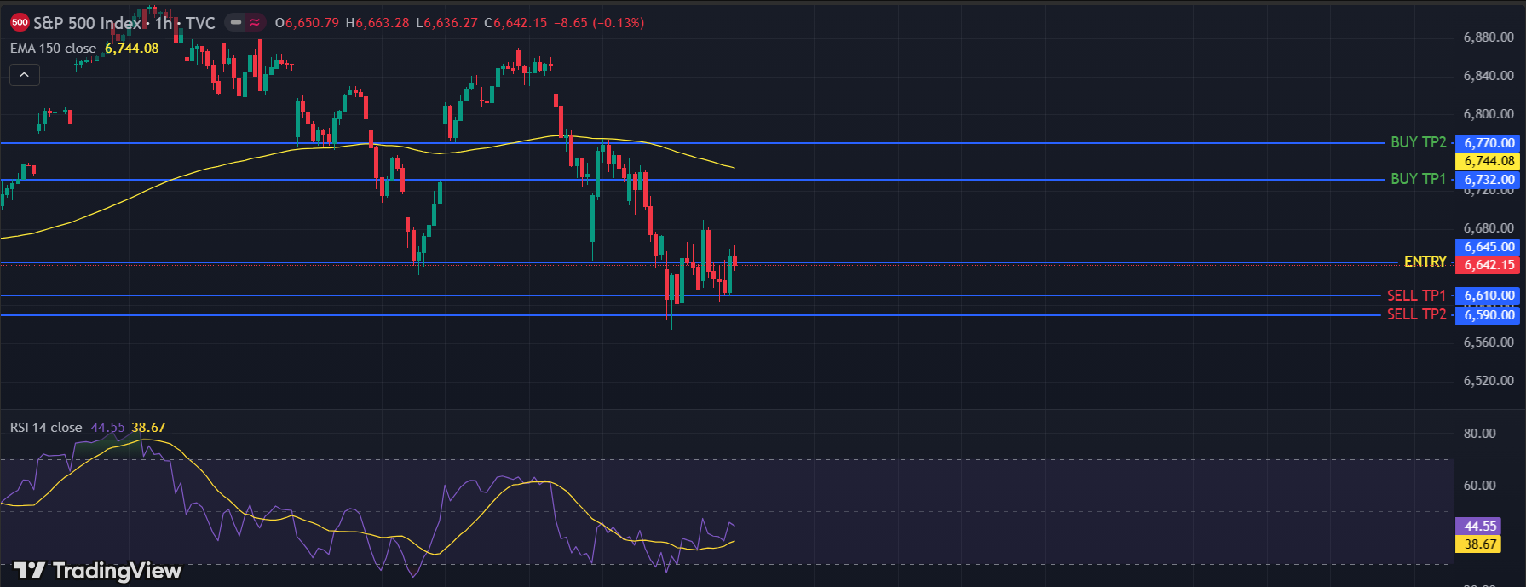Click the yellow 38.67 RSI average tag
Viewport: 1526px width, 587px height.
1479,544
